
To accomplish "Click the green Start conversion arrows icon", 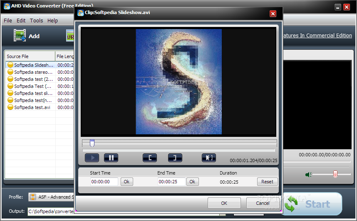I will [x=291, y=204].
